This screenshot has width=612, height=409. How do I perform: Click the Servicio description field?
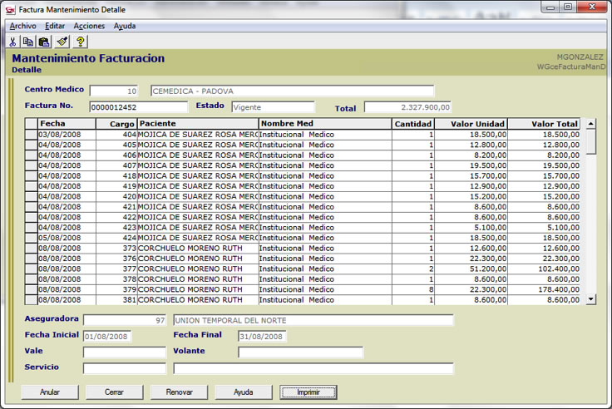click(x=313, y=368)
